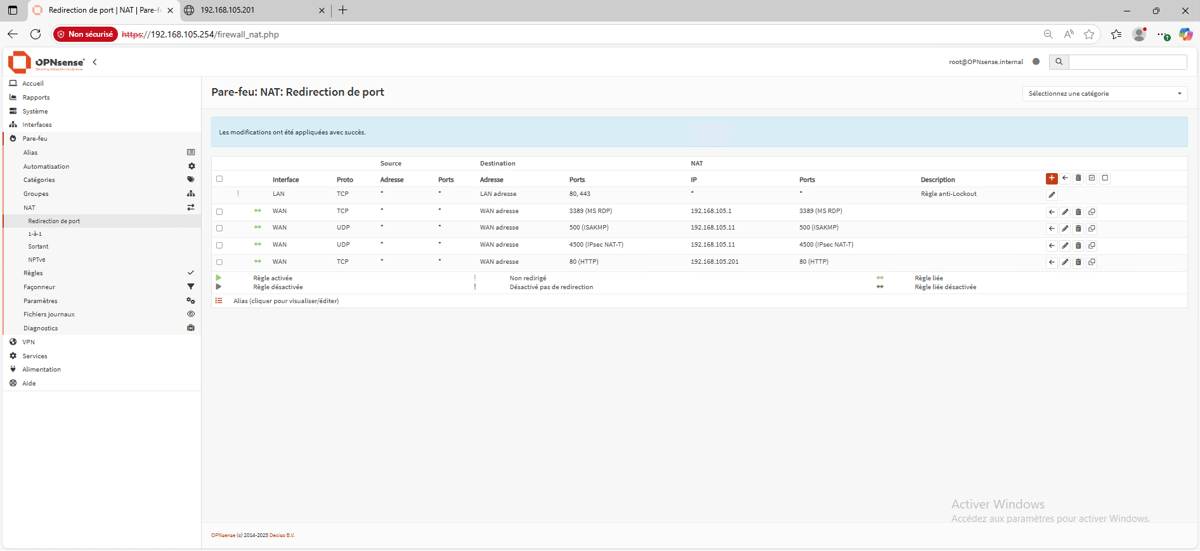The image size is (1200, 551).
Task: Click the OPNsense search input field
Action: click(x=1127, y=62)
